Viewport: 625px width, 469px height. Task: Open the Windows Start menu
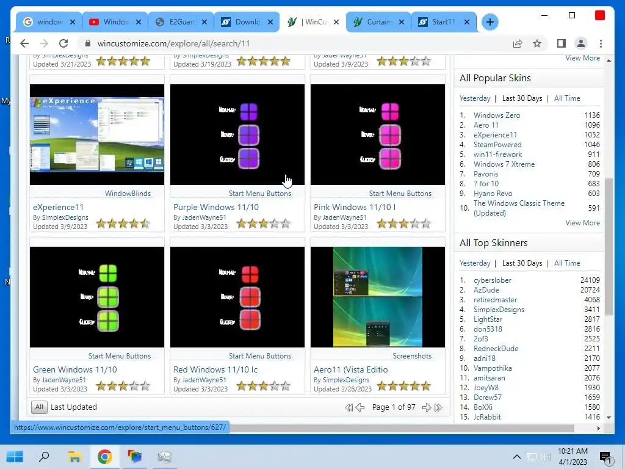click(15, 456)
